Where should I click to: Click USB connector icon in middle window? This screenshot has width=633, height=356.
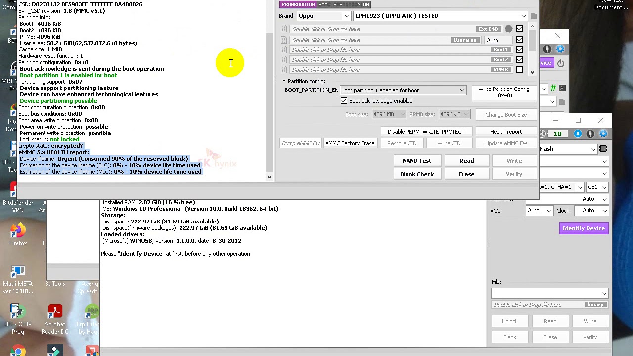(x=547, y=49)
